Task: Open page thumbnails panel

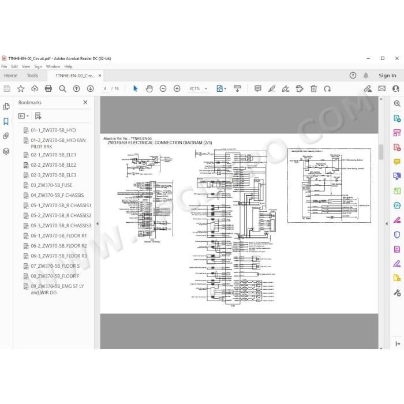Action: point(6,107)
